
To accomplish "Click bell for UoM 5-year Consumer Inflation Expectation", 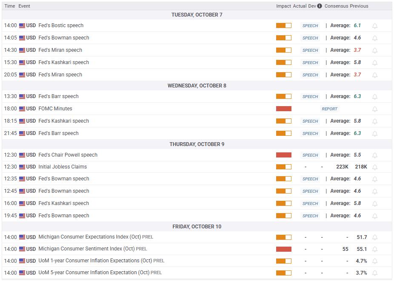I will coord(375,273).
